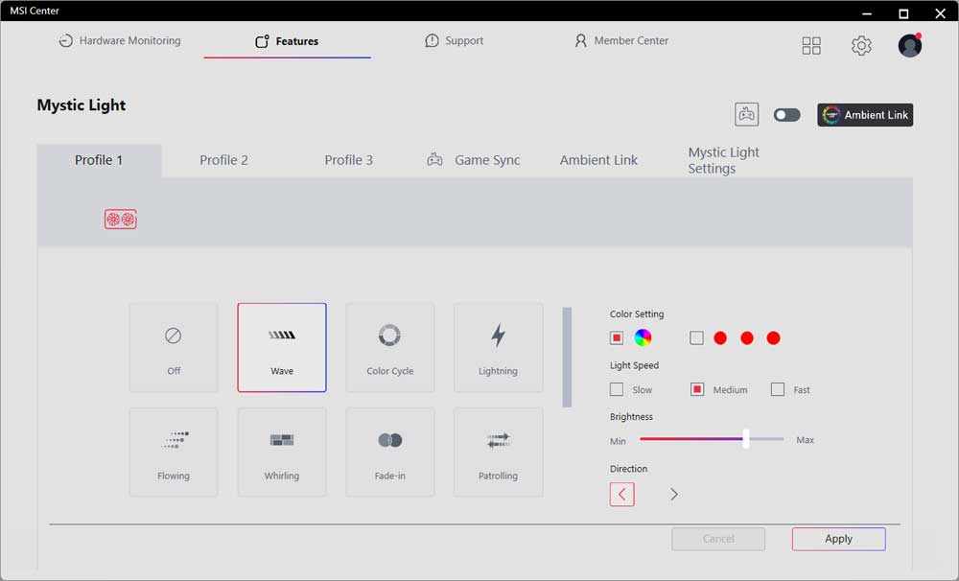959x581 pixels.
Task: Click the Brightness Max label
Action: (x=805, y=440)
